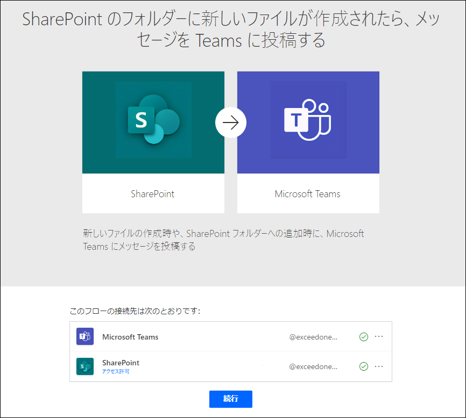Click the template description paragraph
Screen dimensions: 466x418
223,240
